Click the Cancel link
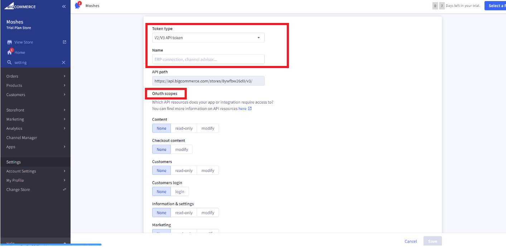The height and width of the screenshot is (248, 506). click(411, 241)
